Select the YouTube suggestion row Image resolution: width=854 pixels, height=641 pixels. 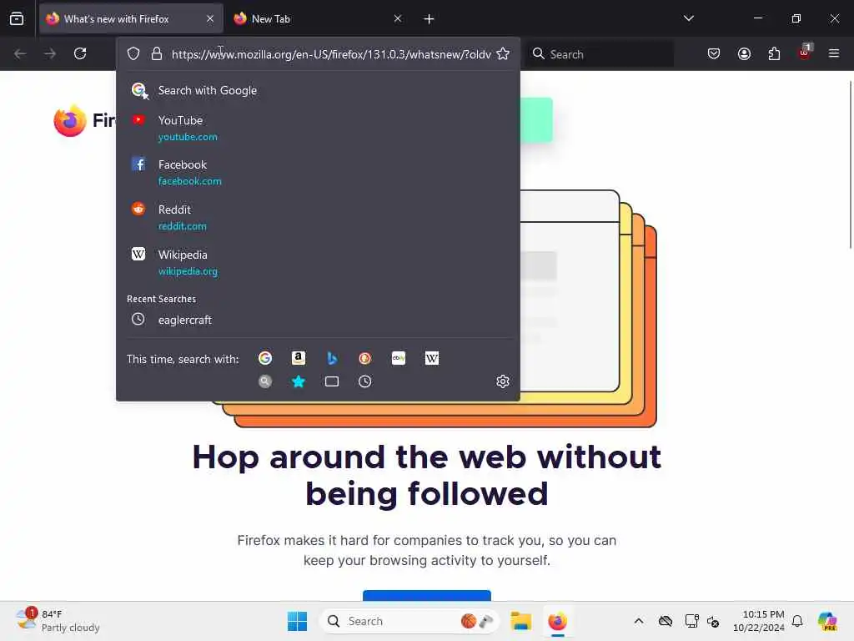pos(318,128)
